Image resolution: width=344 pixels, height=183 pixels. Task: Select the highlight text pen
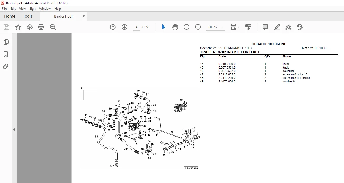click(x=277, y=27)
